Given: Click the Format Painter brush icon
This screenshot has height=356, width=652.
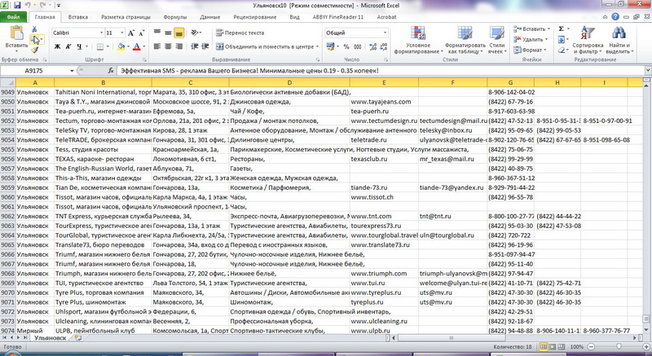Looking at the screenshot, I should 34,51.
